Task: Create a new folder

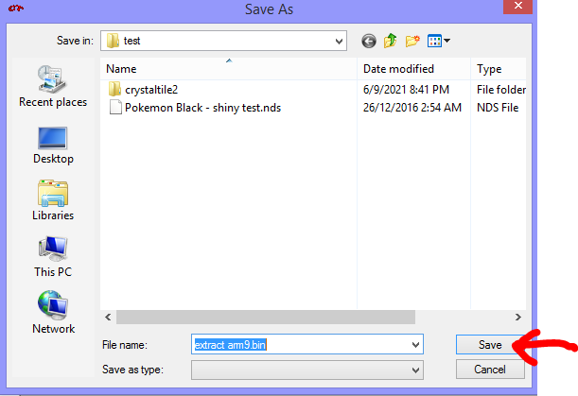Action: 412,41
